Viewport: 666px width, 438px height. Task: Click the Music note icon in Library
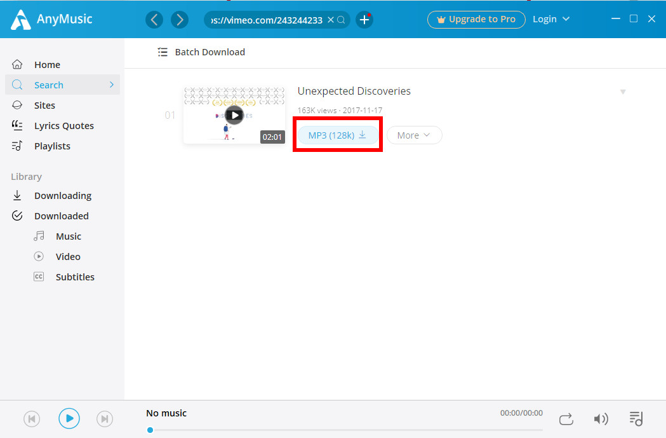(39, 236)
